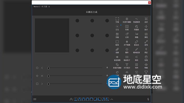
Task: Set anchor point to middle-right dot
Action: 107,36
